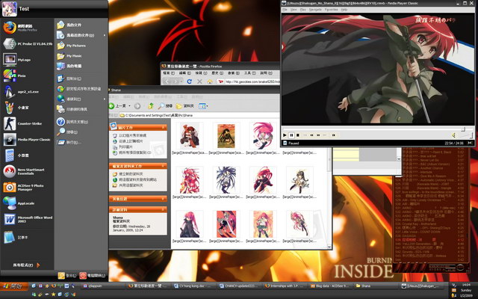Click Play in Media Player Classic
478x299 pixels.
point(285,135)
